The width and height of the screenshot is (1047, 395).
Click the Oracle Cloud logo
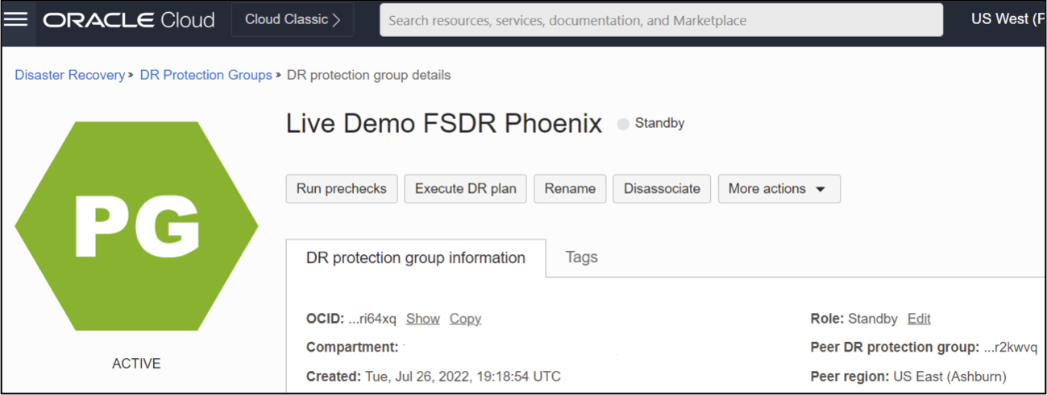point(129,20)
